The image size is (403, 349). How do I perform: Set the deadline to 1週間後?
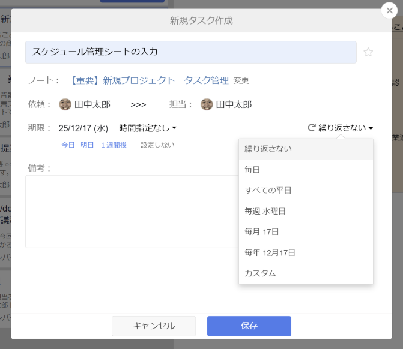click(114, 145)
